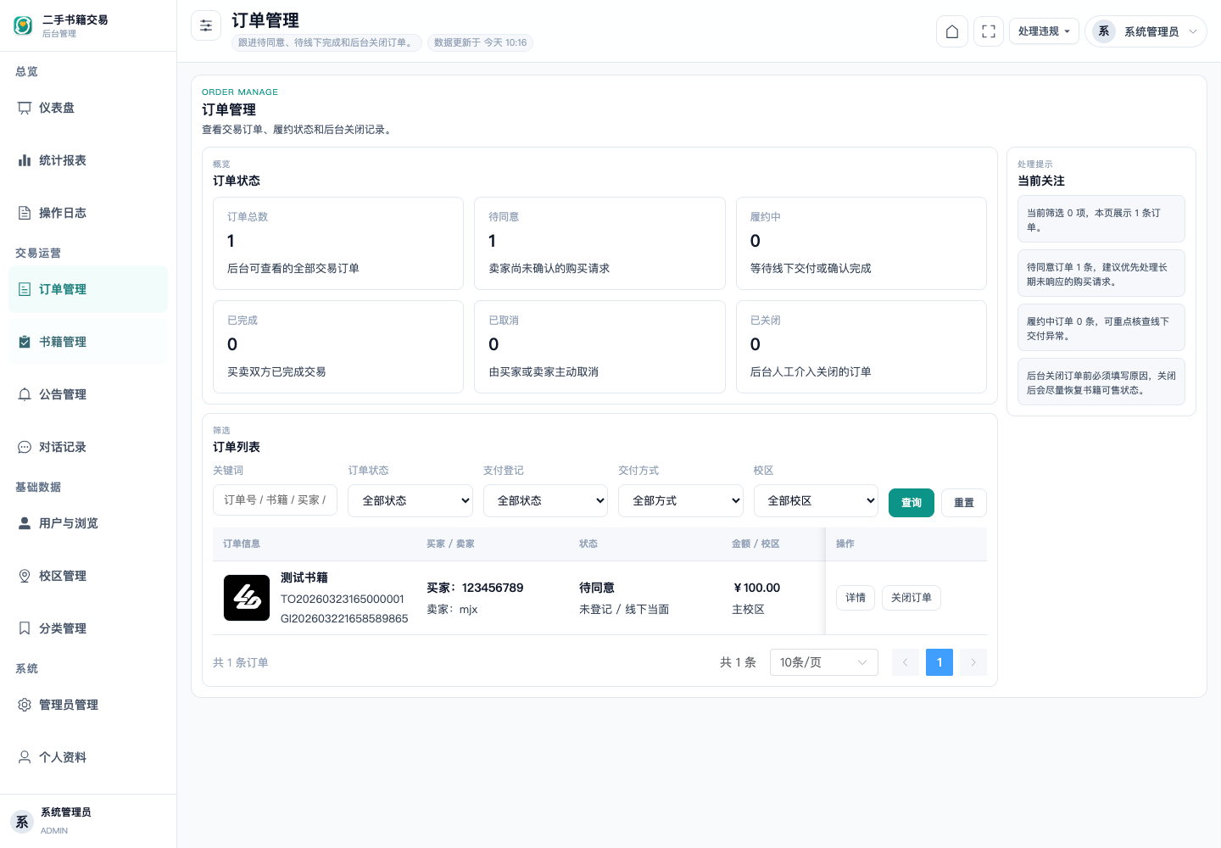Click the 系统管理员 ADMIN footer profile

coord(88,821)
